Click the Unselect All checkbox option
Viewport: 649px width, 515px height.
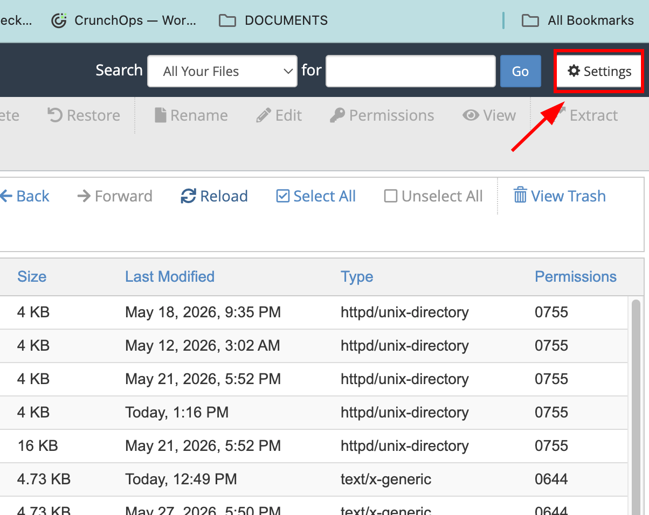click(434, 196)
